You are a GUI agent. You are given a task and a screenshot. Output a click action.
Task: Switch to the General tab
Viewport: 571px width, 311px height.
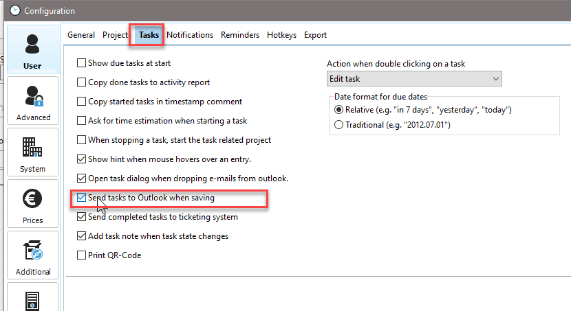point(81,35)
